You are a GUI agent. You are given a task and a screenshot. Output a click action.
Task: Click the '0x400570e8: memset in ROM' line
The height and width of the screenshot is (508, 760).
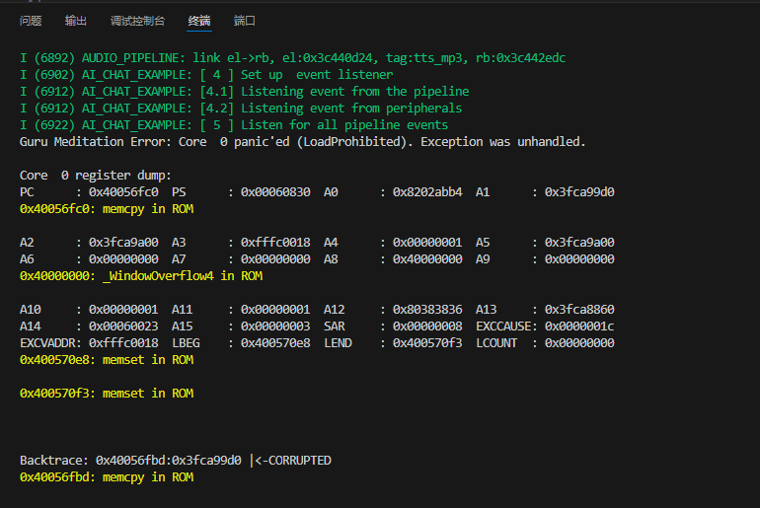pos(106,360)
